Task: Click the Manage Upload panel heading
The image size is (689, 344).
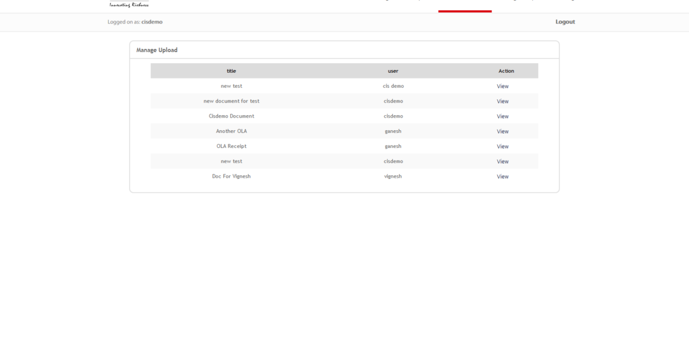Action: [x=156, y=50]
